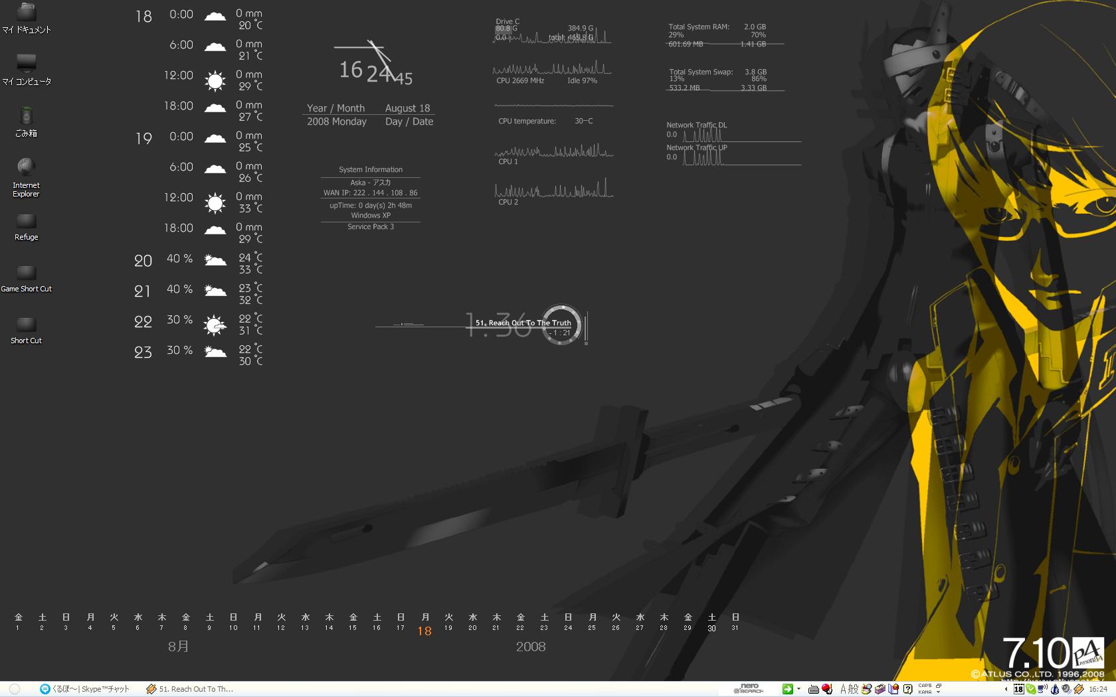Click the 'CPU temperature:' reading
The image size is (1116, 697).
click(545, 121)
